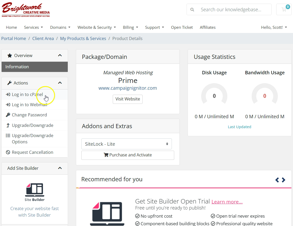Image resolution: width=293 pixels, height=226 pixels.
Task: Collapse the Actions panel chevron
Action: [60, 83]
